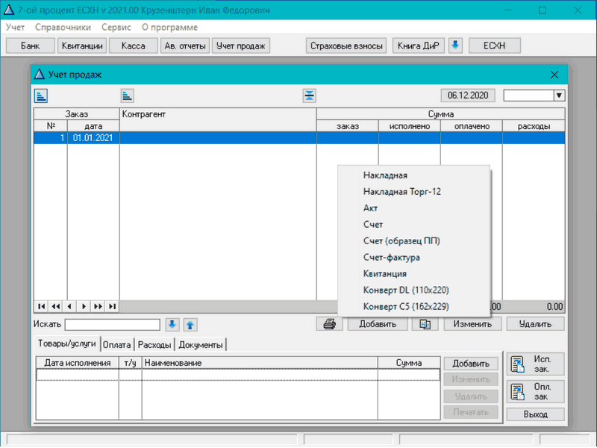Click the sort icon above Заказ column
597x448 pixels.
pyautogui.click(x=40, y=95)
